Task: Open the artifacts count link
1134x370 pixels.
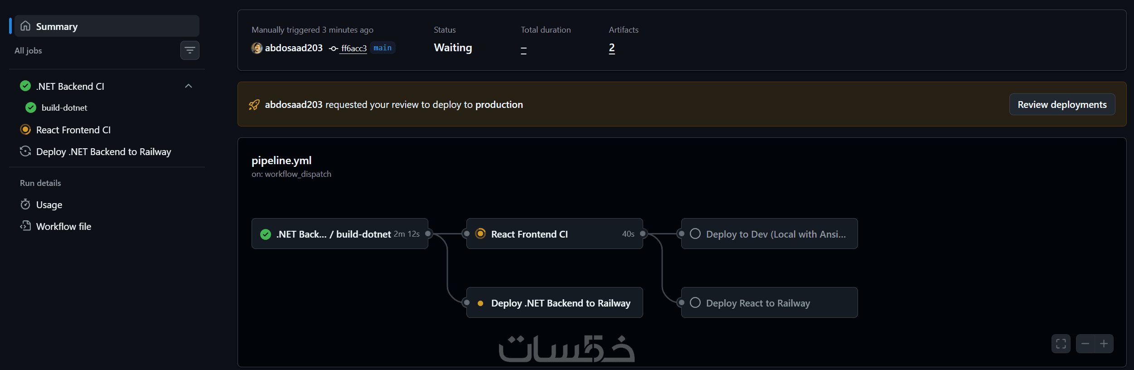Action: (x=611, y=48)
